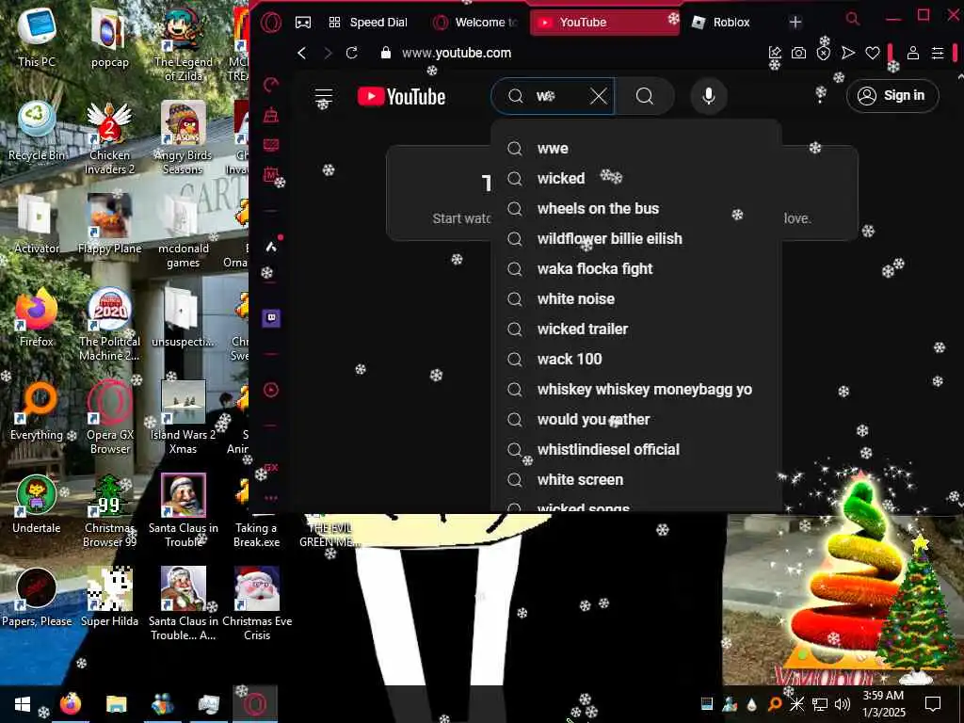The width and height of the screenshot is (964, 723).
Task: Select the Recycle Bin desktop icon
Action: [x=37, y=130]
